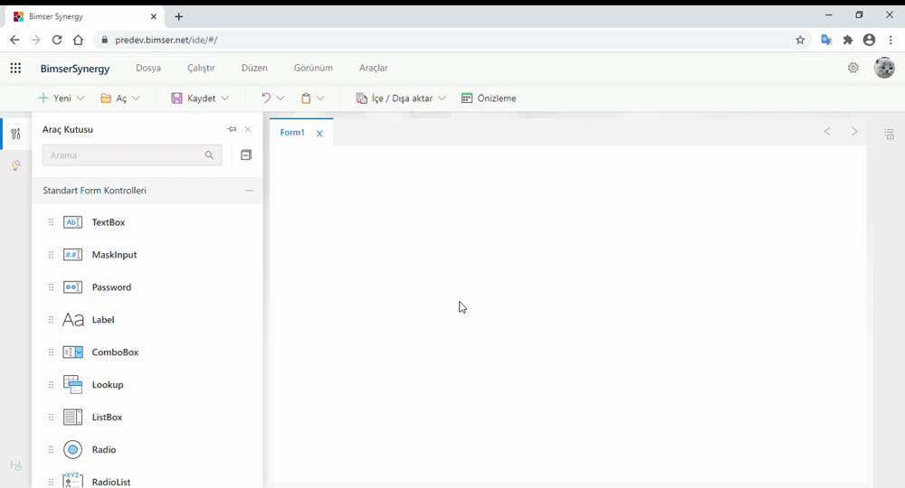
Task: Switch to the Form1 tab
Action: pyautogui.click(x=292, y=133)
